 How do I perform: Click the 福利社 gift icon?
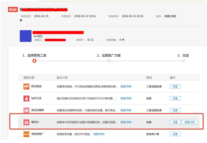[26, 122]
